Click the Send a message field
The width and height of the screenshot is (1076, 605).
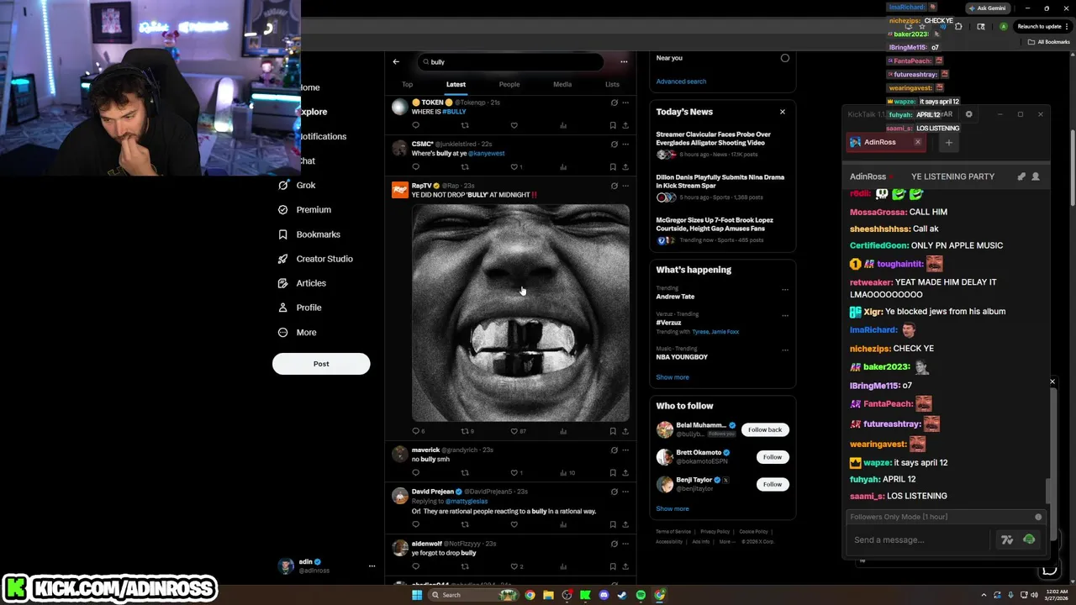[x=918, y=539]
